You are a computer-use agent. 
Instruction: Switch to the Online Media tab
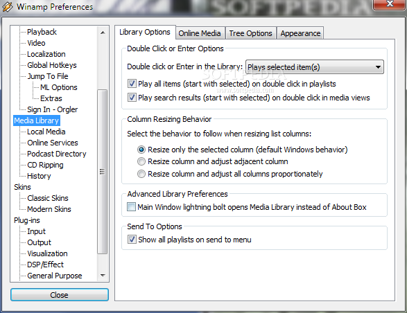click(200, 33)
